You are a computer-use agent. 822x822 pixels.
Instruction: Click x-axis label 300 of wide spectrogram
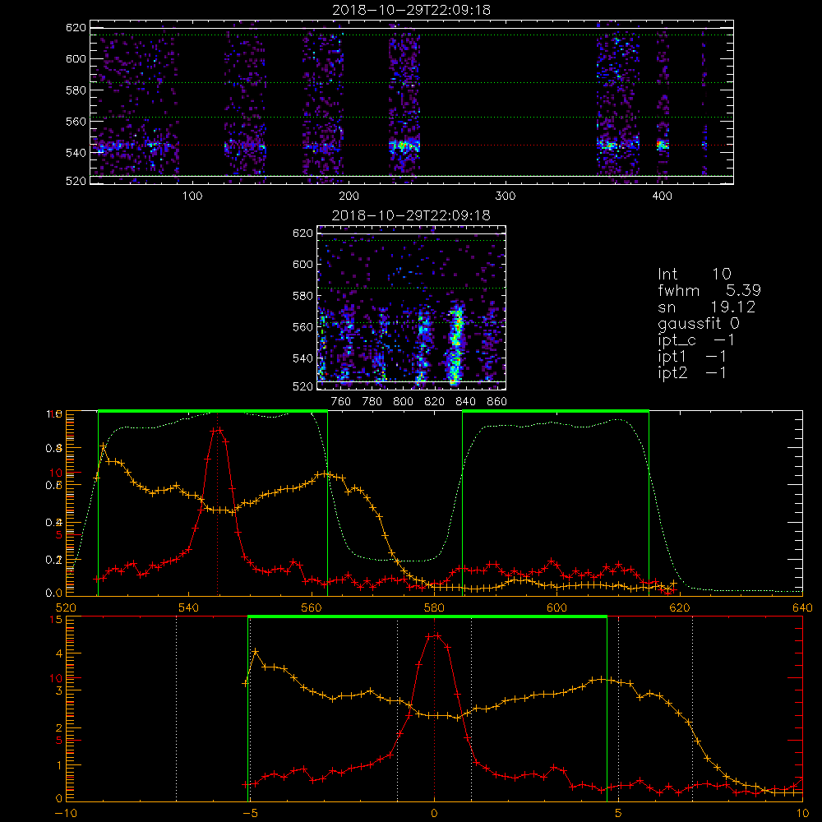[506, 196]
